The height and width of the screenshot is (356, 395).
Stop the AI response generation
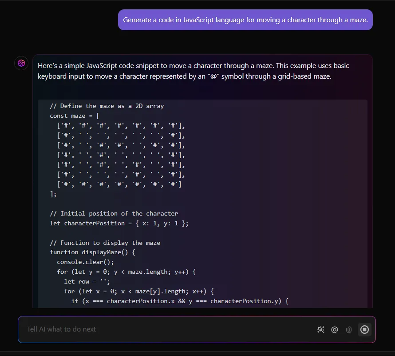coord(364,329)
